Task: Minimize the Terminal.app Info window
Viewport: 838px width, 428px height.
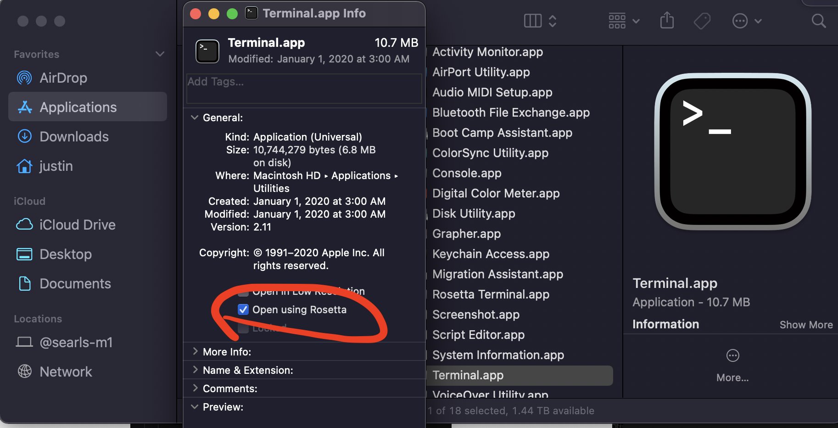Action: [x=214, y=13]
